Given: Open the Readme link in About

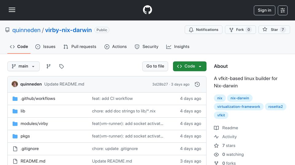Looking at the screenshot, I should 230,128.
